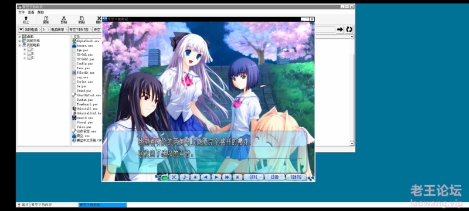
Task: Click the refresh arrows icon beside address bar
Action: [349, 29]
